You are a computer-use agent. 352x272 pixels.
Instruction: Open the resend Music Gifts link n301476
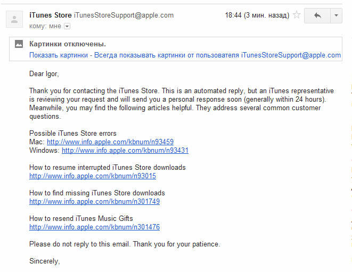(94, 227)
